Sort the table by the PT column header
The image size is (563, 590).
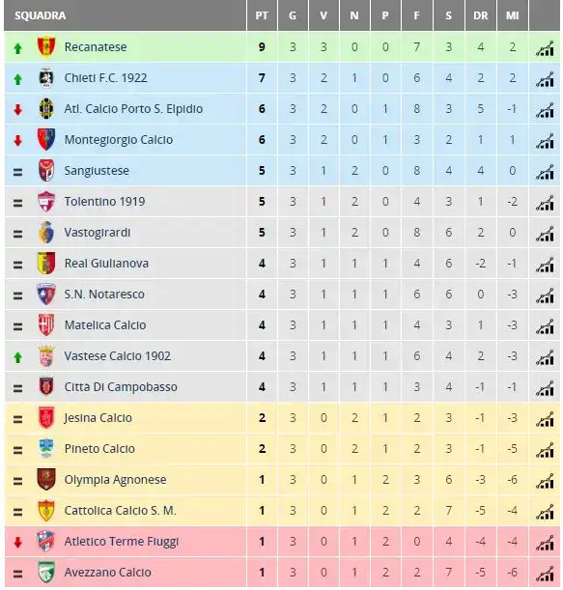262,15
